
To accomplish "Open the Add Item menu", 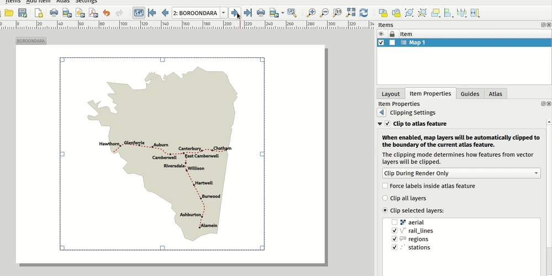I will (38, 2).
